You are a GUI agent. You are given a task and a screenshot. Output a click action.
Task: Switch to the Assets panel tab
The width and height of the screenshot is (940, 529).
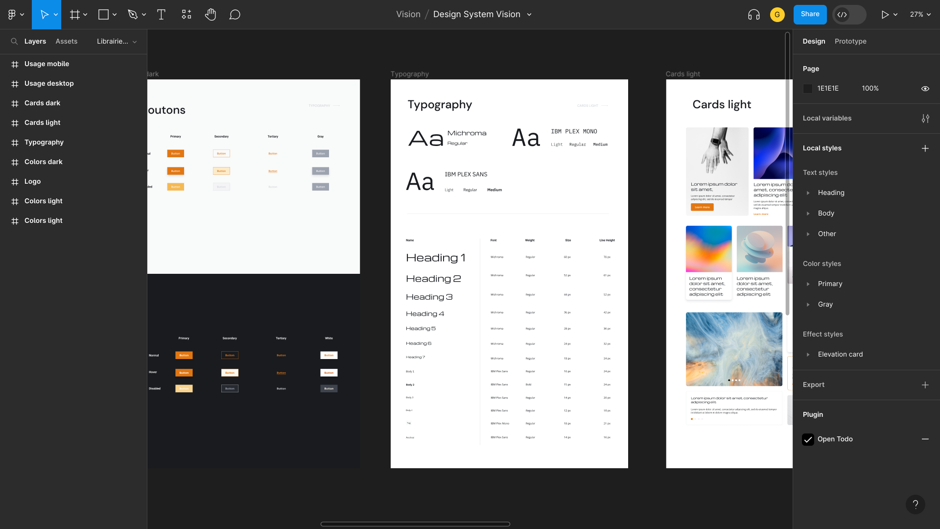66,41
